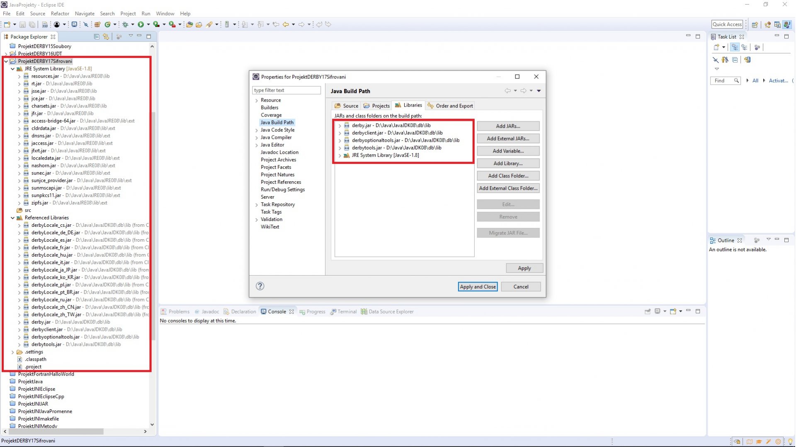
Task: Click the Save All toolbar icon
Action: click(x=32, y=24)
